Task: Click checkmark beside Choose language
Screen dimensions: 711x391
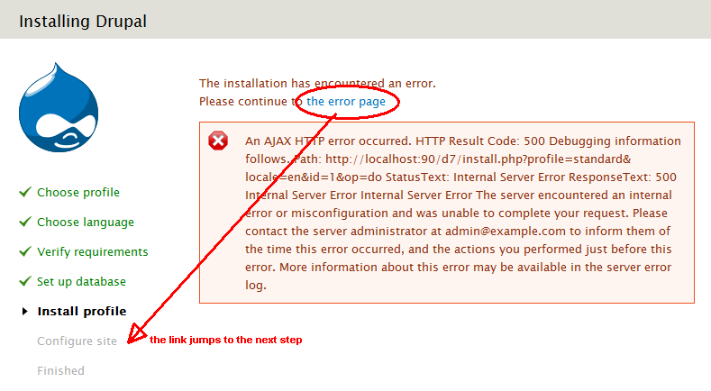Action: click(25, 222)
